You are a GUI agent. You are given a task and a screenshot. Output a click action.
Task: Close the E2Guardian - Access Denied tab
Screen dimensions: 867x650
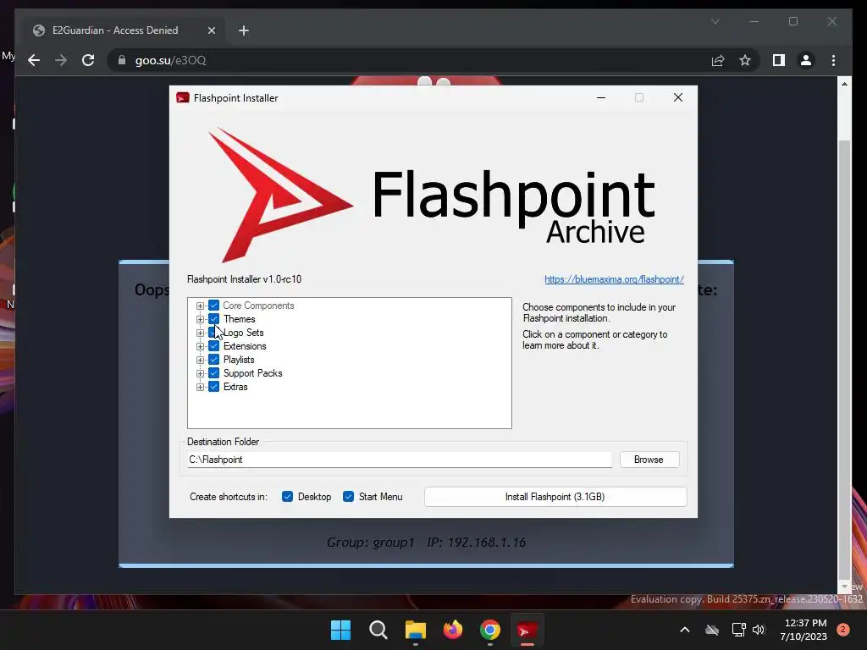211,30
